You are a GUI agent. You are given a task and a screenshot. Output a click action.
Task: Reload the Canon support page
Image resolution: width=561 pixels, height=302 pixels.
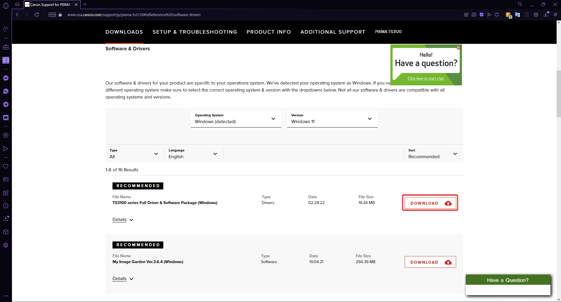37,15
